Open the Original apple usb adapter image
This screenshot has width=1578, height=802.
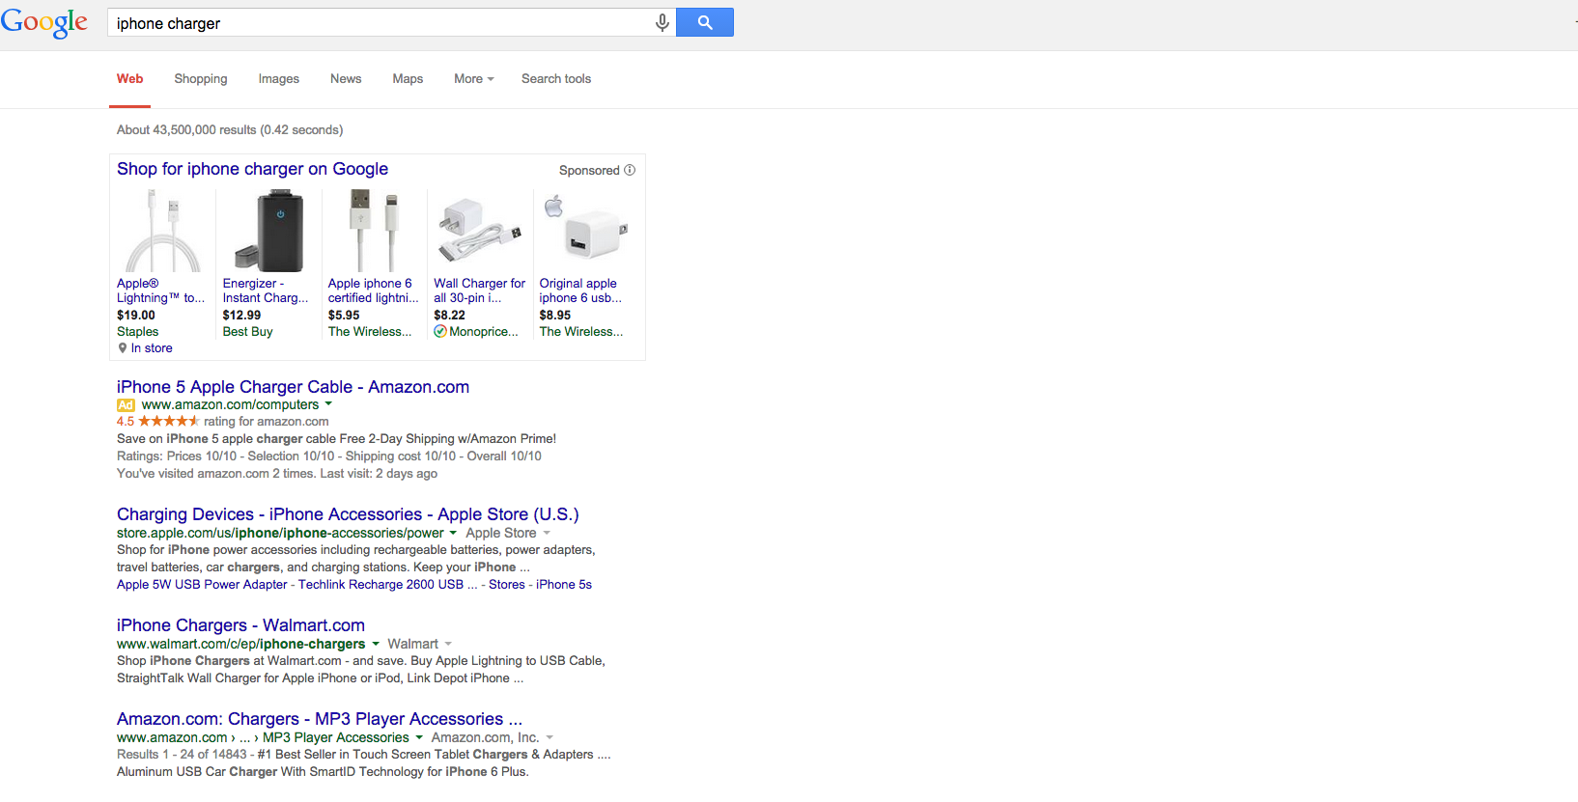586,228
